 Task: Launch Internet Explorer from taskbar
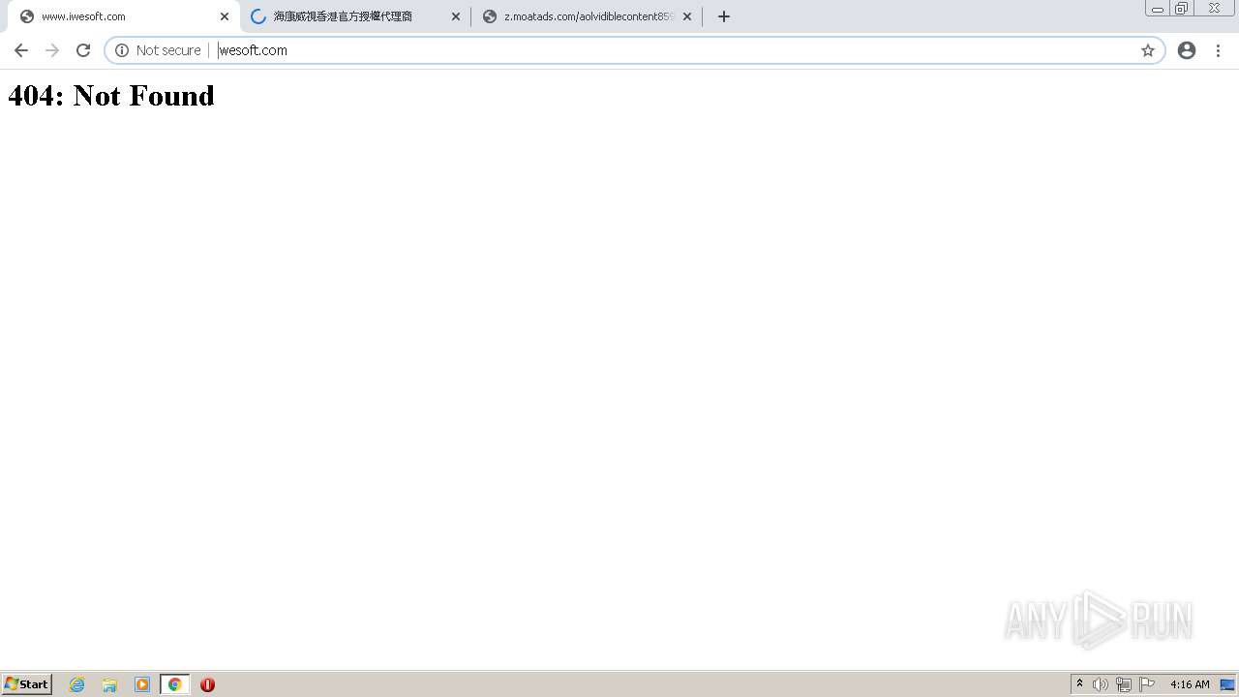point(77,684)
